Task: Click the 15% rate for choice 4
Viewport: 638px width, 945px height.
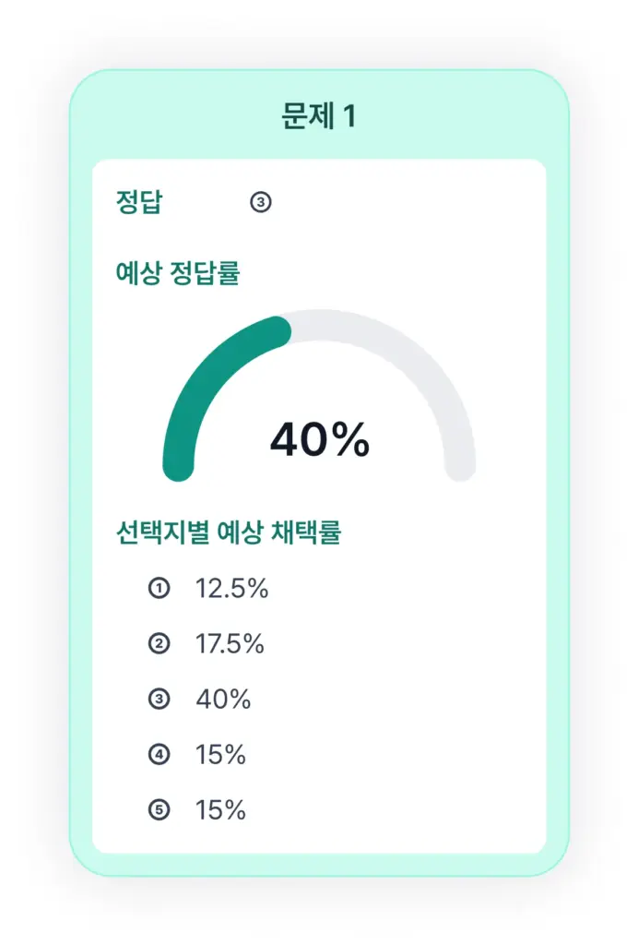Action: click(x=220, y=755)
